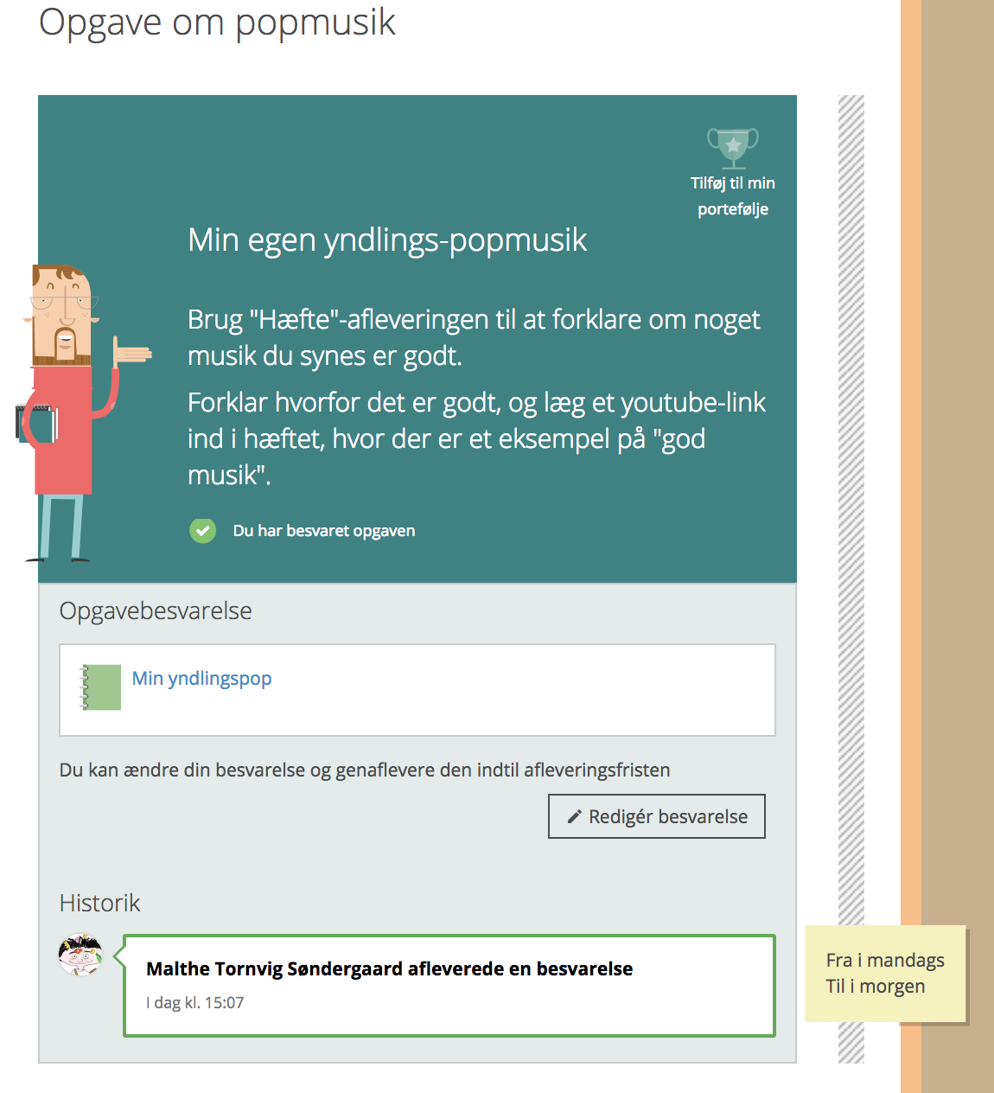This screenshot has width=994, height=1093.
Task: Click the 'Min egen yndlings-popmusik' heading
Action: [x=387, y=240]
